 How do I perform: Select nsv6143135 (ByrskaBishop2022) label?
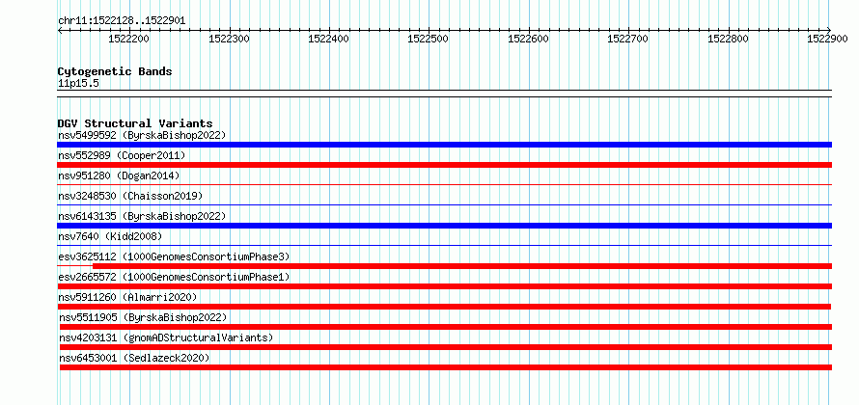click(x=142, y=216)
